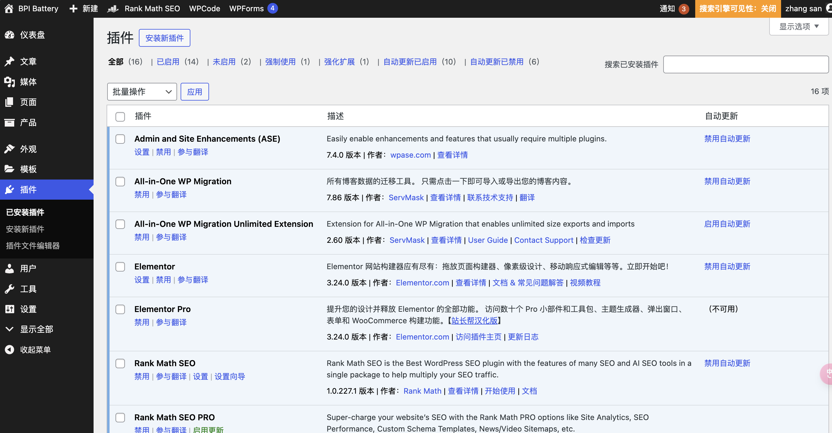Open the 仪表盘 dashboard icon
The height and width of the screenshot is (433, 832).
coord(10,35)
